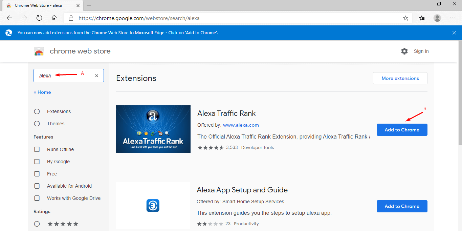This screenshot has height=231, width=462.
Task: Open web store settings gear
Action: point(404,51)
